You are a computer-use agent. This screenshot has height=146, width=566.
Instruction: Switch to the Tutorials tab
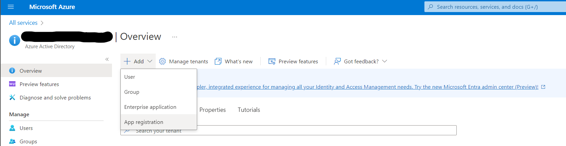(249, 110)
